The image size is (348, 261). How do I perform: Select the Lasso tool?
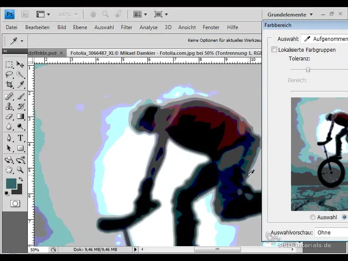(9, 74)
